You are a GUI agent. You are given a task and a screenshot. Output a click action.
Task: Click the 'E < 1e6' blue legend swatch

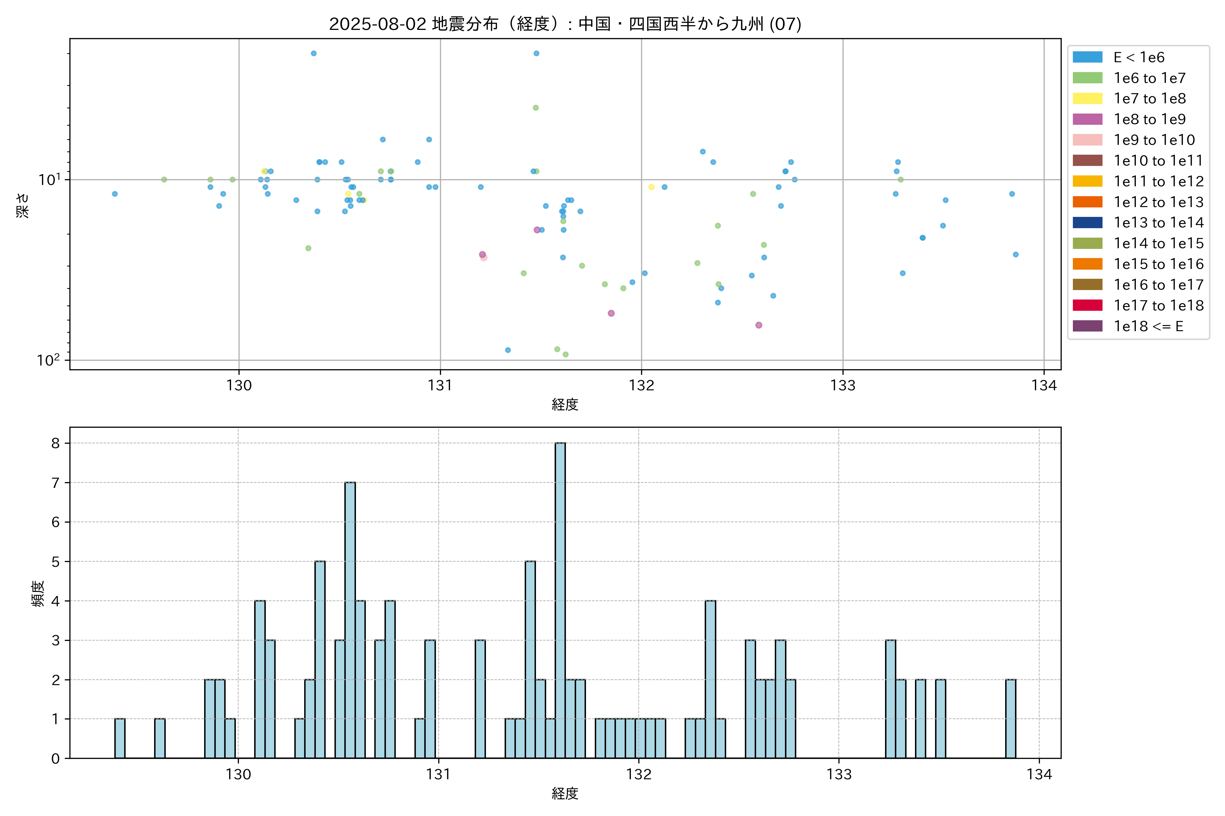[x=1087, y=57]
